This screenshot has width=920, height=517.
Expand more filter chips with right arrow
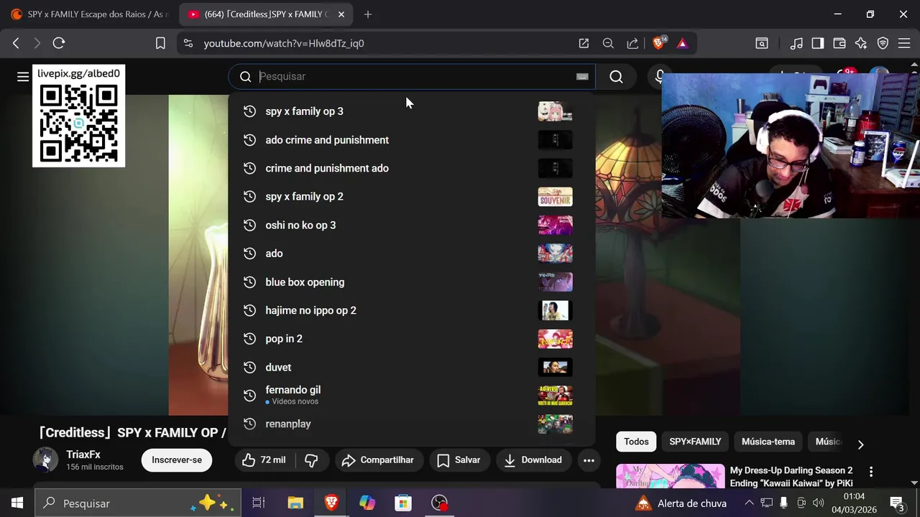pyautogui.click(x=860, y=444)
